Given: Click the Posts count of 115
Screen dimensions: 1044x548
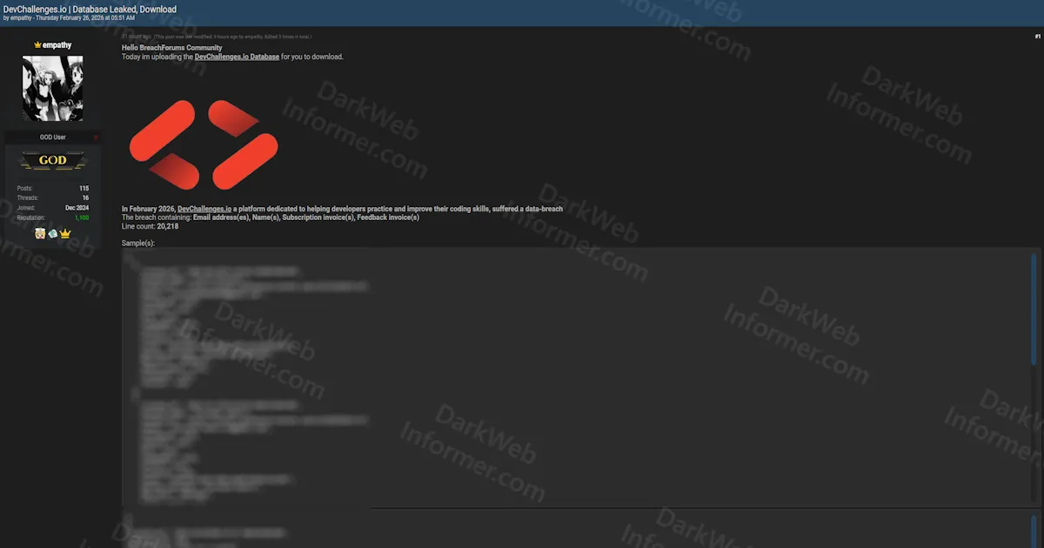Looking at the screenshot, I should tap(84, 188).
